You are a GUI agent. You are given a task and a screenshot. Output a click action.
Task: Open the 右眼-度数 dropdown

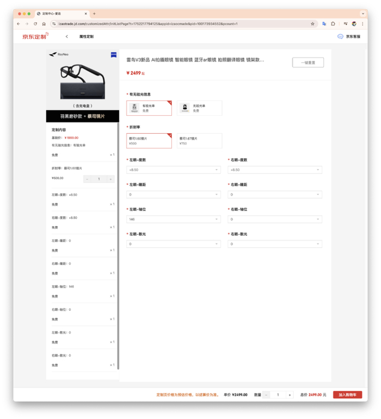pos(275,170)
